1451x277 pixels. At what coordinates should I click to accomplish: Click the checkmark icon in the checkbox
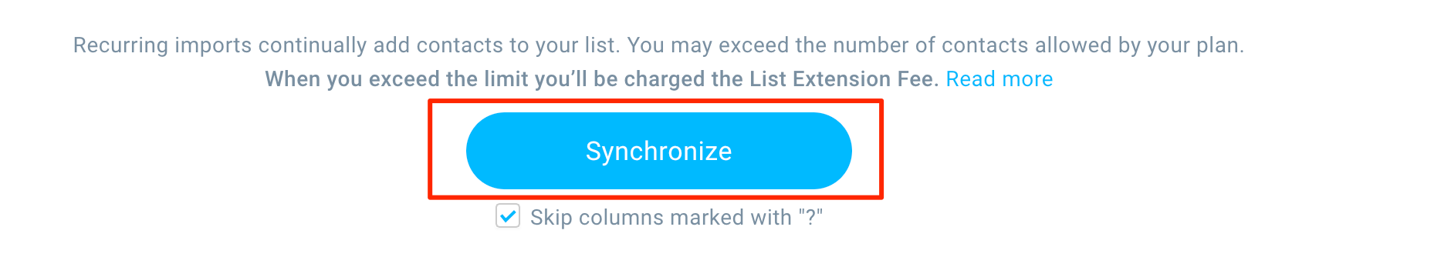[508, 216]
